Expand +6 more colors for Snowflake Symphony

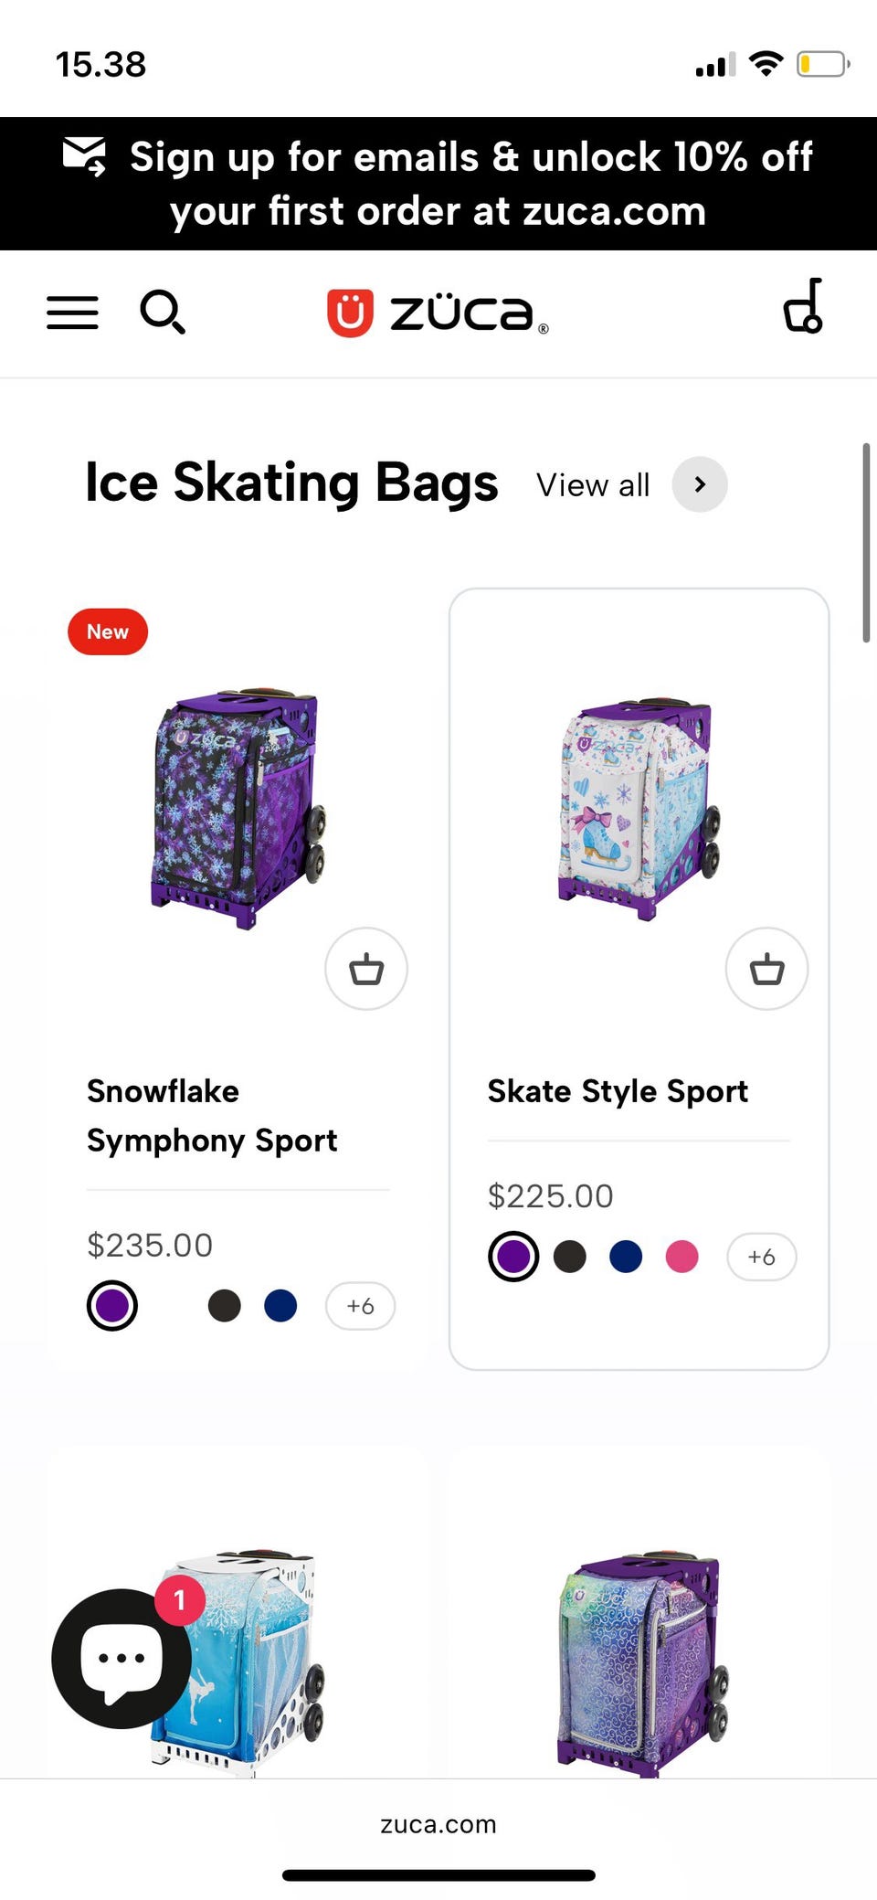point(360,1306)
